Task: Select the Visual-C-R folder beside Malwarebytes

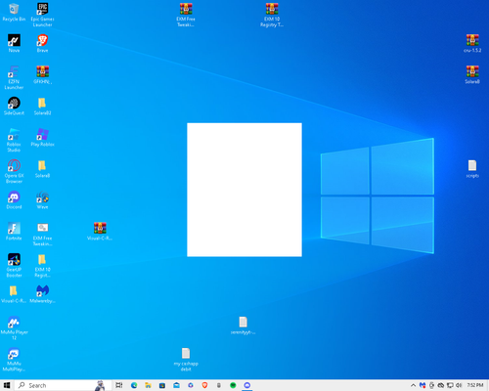Action: tap(14, 293)
